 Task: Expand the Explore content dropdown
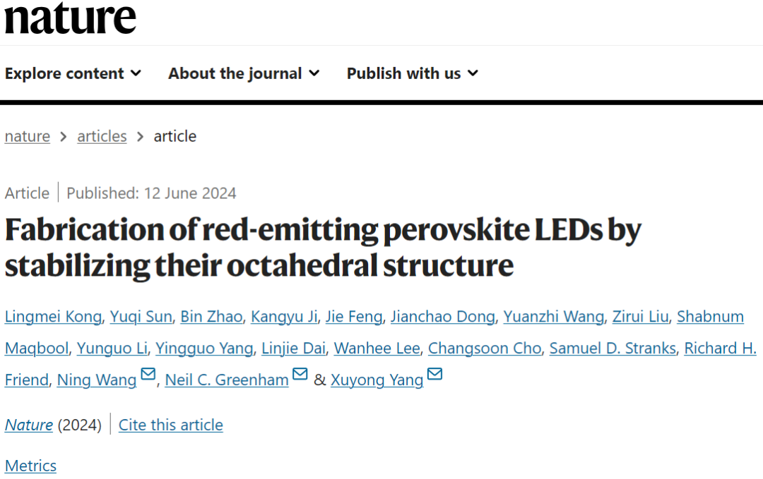(73, 73)
